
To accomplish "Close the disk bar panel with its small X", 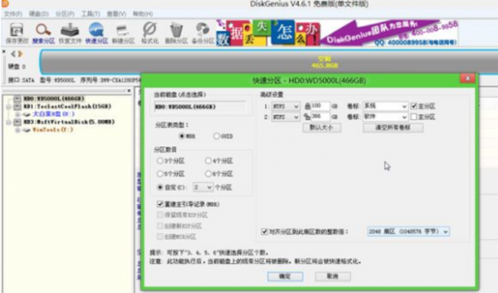I will pos(4,51).
